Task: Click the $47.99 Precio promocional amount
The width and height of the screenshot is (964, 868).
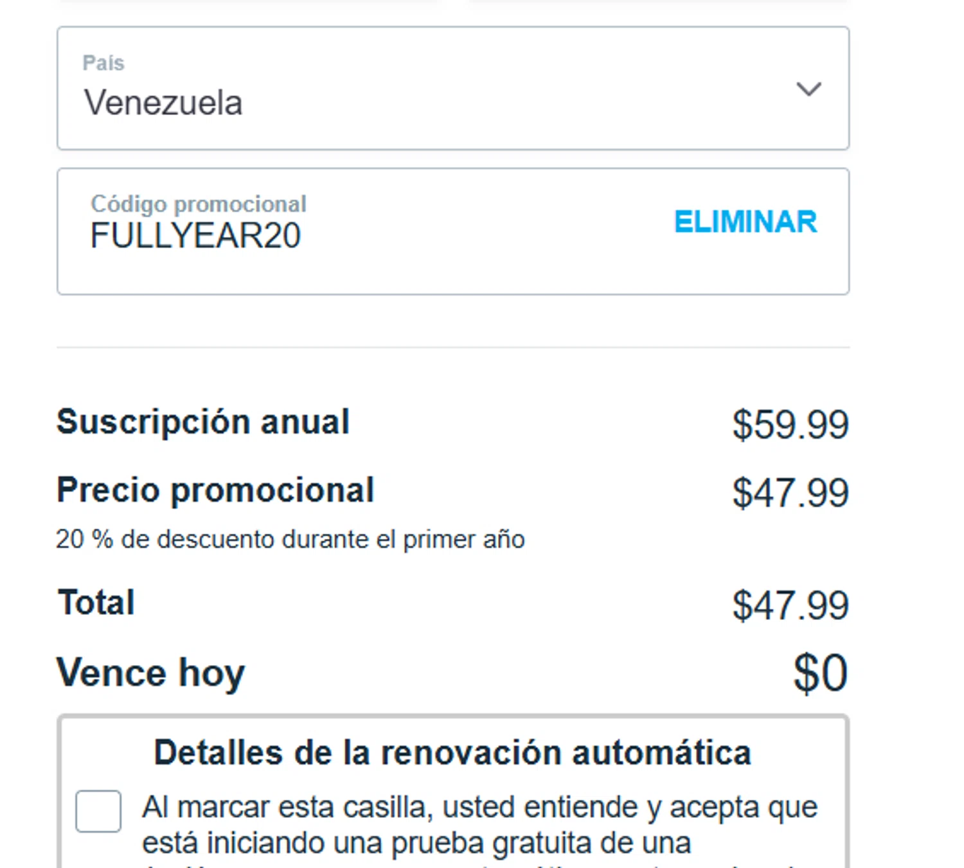Action: 790,493
